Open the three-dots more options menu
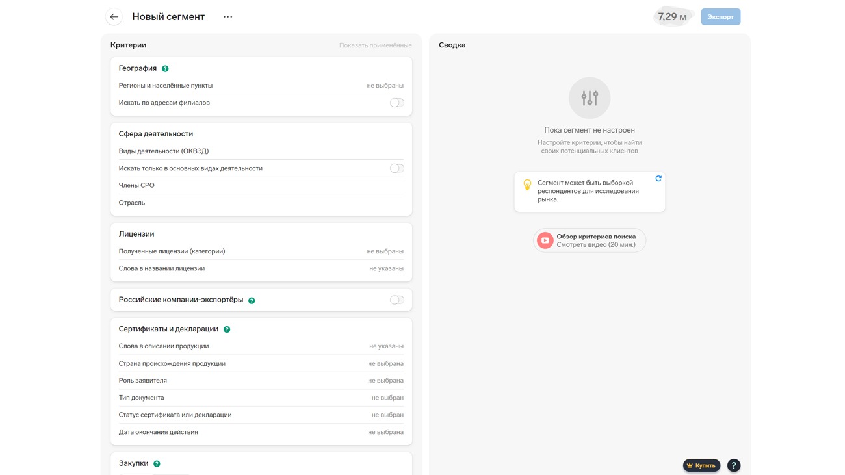Viewport: 845px width, 475px height. tap(227, 17)
